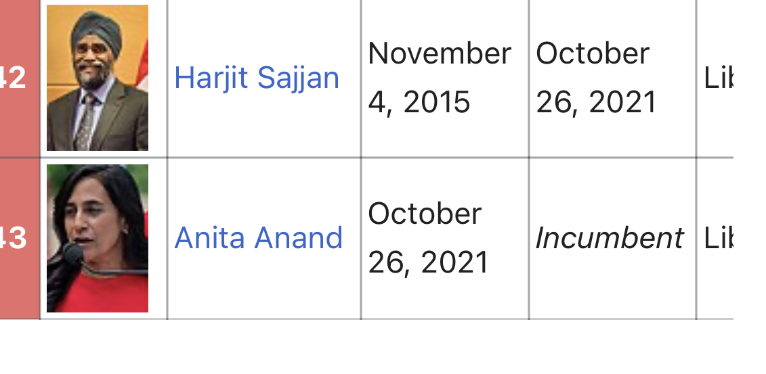766x374 pixels.
Task: Click the italic Incumbent text
Action: (x=610, y=239)
